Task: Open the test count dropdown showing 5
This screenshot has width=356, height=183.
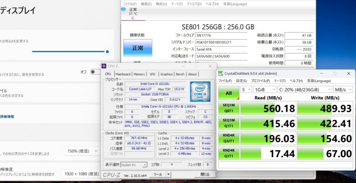Action: pos(246,89)
